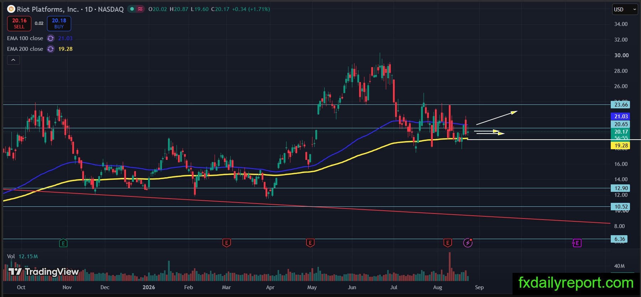Open the red earnings marker near March

point(226,243)
